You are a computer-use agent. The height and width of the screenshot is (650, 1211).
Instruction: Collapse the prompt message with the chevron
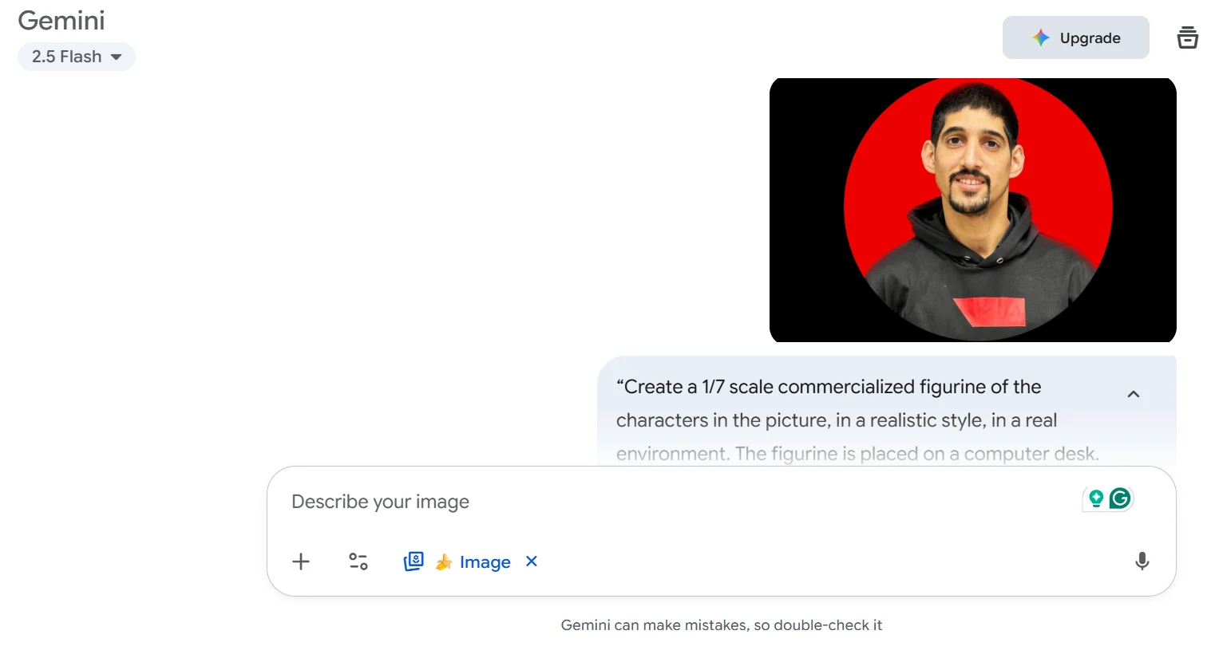tap(1133, 394)
